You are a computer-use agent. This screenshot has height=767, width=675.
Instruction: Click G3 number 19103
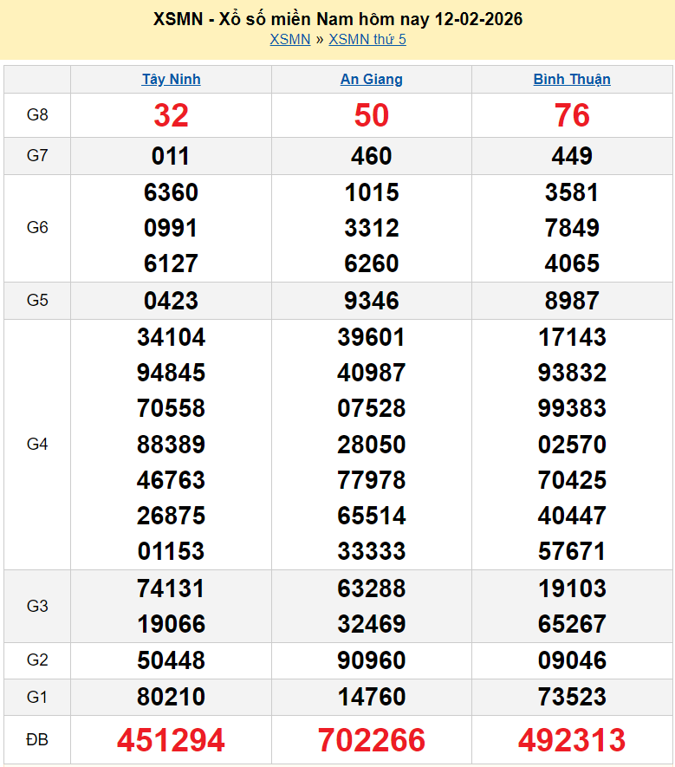572,589
